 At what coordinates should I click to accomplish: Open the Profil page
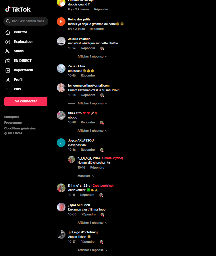click(18, 79)
